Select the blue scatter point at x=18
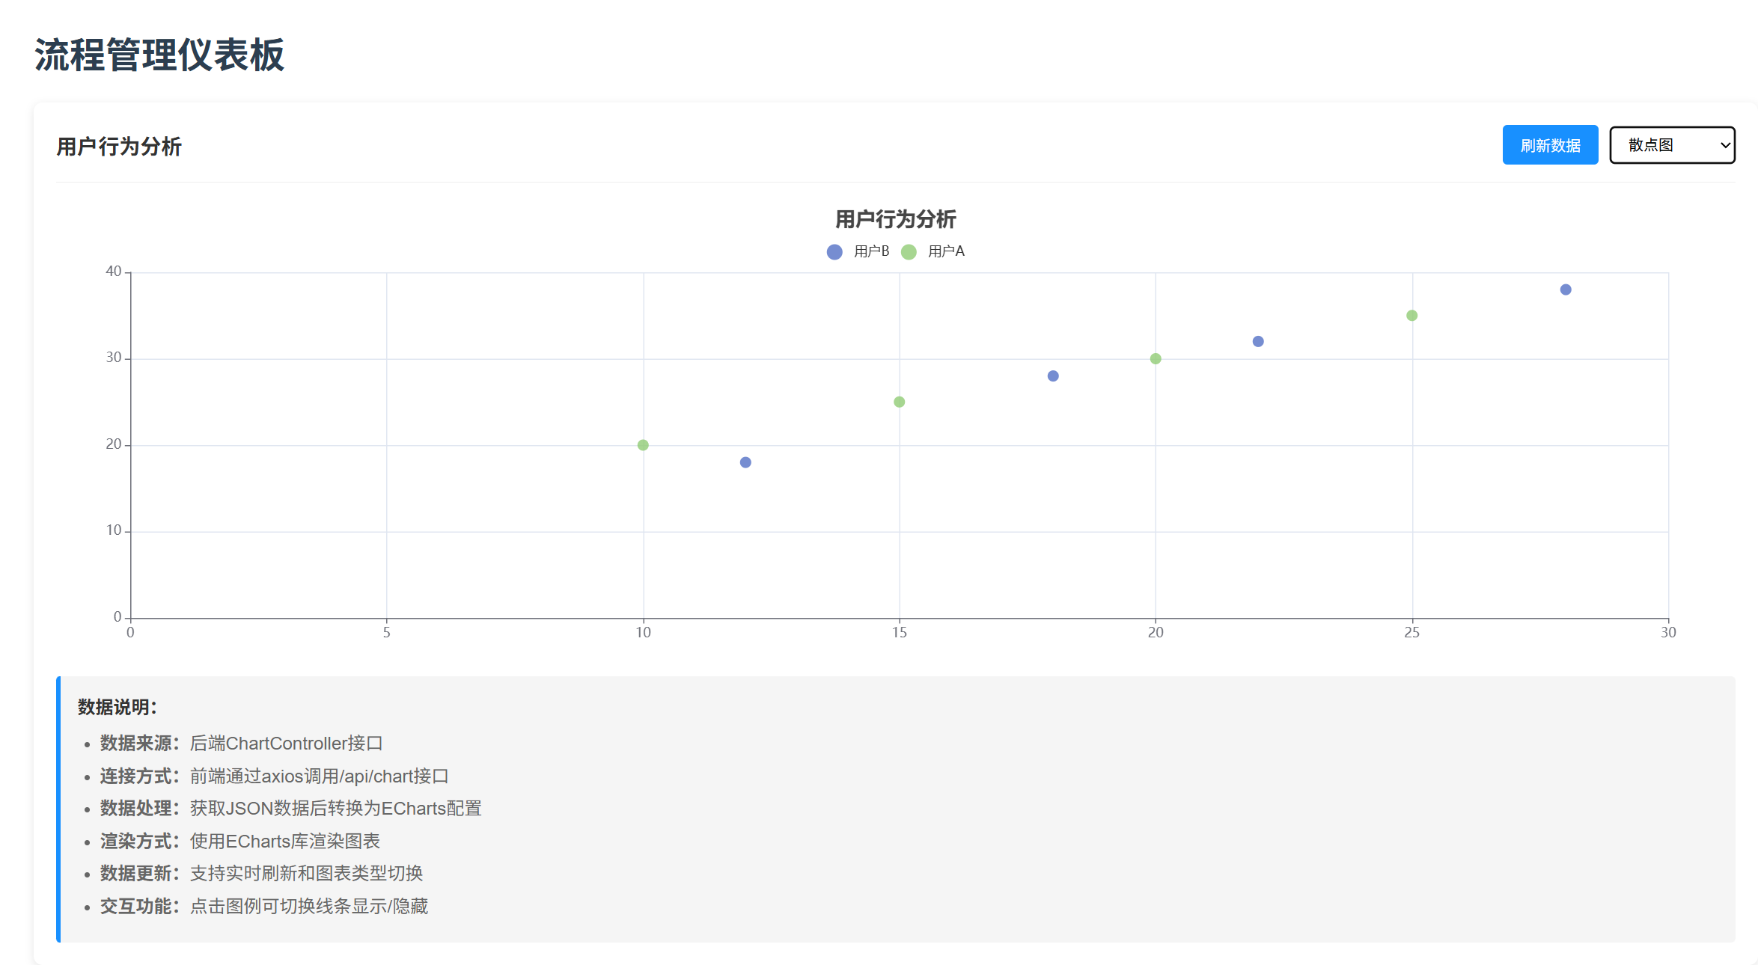The width and height of the screenshot is (1758, 965). click(1052, 376)
